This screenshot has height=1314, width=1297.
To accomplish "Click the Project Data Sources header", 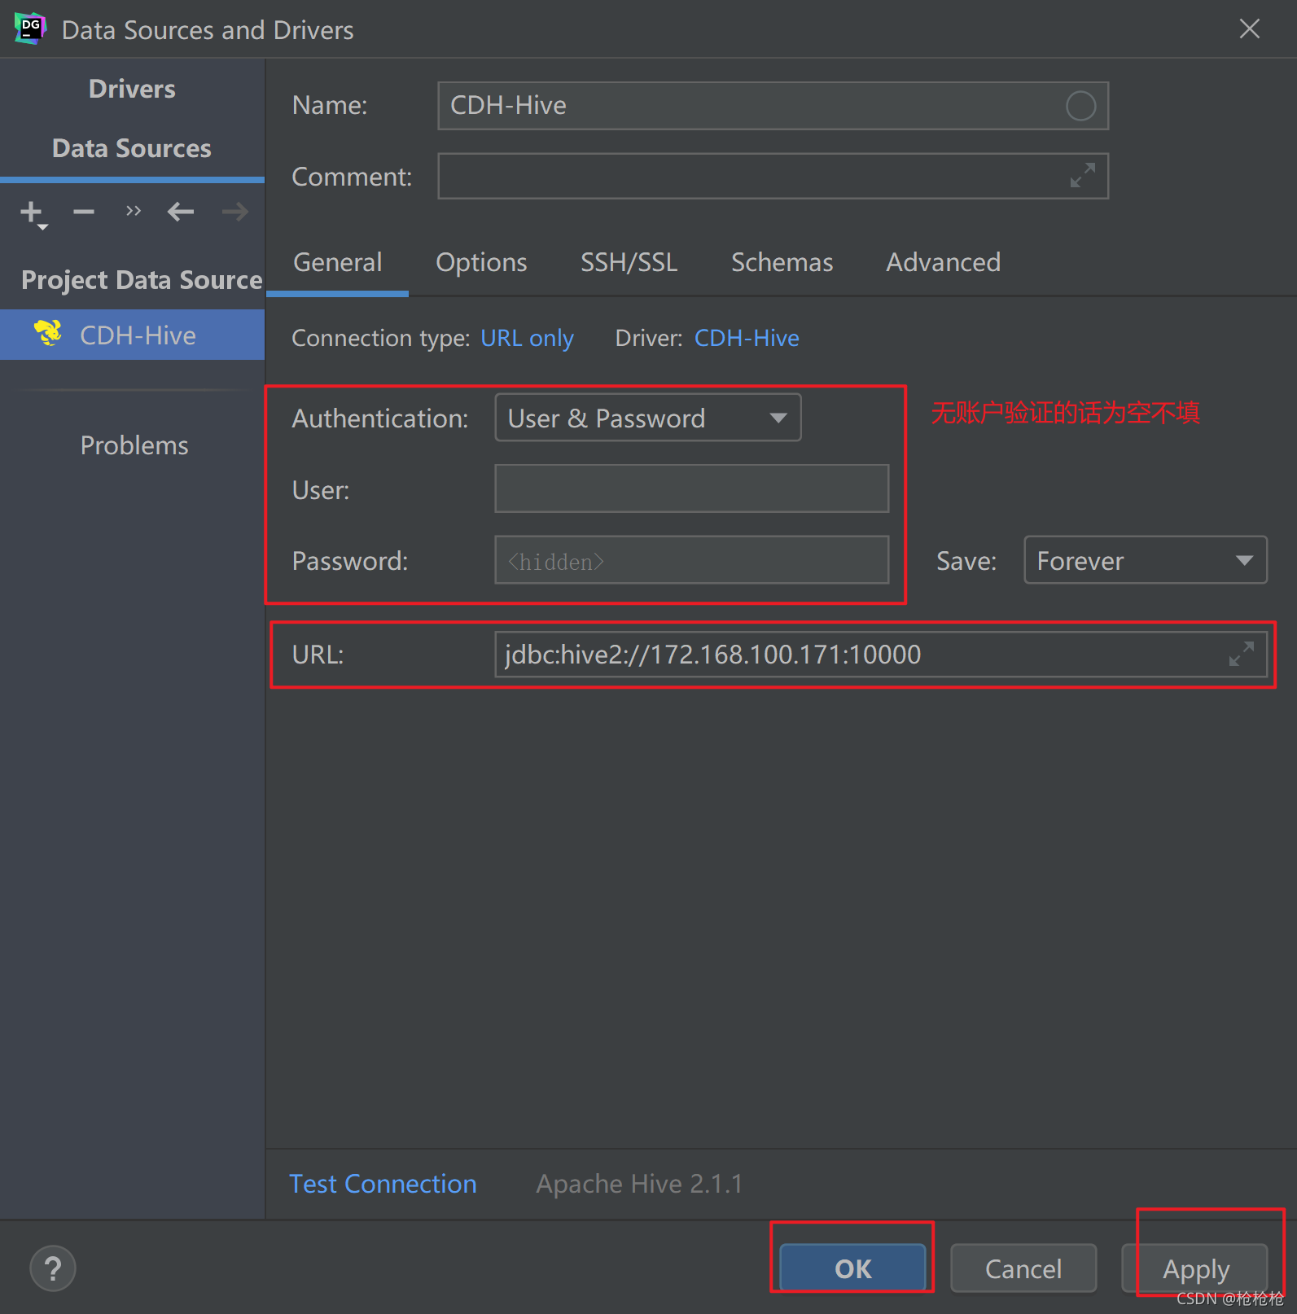I will (x=142, y=280).
